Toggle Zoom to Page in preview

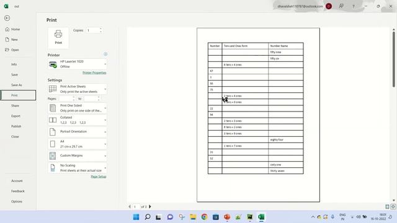click(393, 207)
